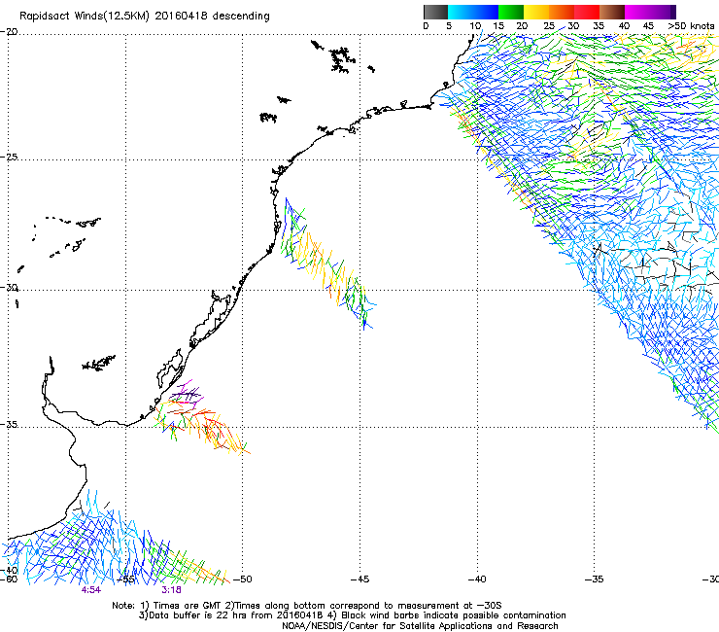Pick the orange 25–30 knots legend swatch

pos(562,12)
